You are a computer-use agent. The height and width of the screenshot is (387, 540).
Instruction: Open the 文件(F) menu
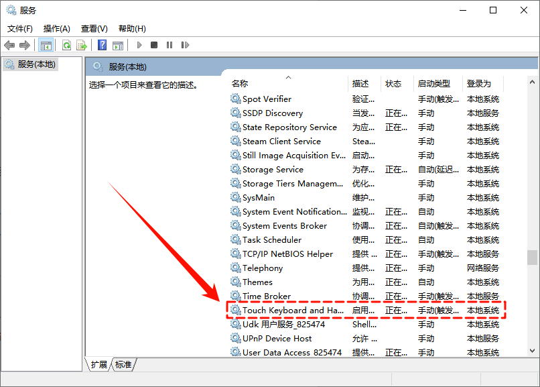(x=20, y=29)
